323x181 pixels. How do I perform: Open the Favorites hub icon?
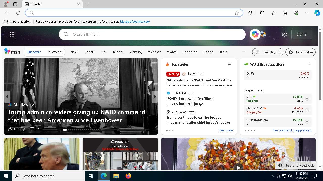pyautogui.click(x=274, y=13)
